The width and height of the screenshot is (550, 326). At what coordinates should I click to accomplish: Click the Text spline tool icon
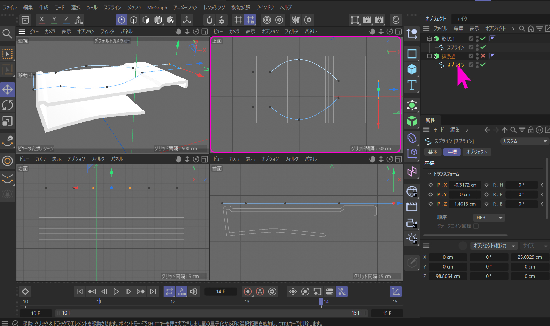pyautogui.click(x=412, y=85)
